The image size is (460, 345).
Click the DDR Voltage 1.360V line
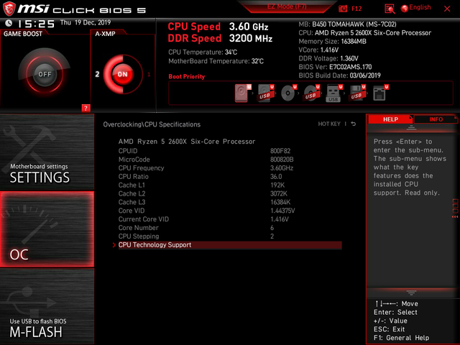tap(328, 58)
